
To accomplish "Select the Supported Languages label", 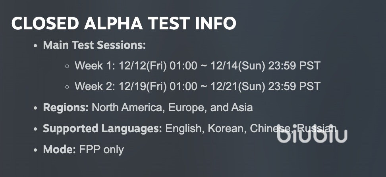I will 102,129.
